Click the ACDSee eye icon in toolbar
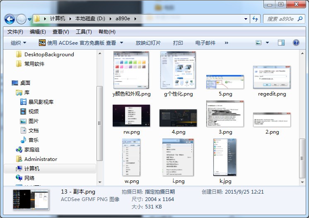 pos(42,43)
